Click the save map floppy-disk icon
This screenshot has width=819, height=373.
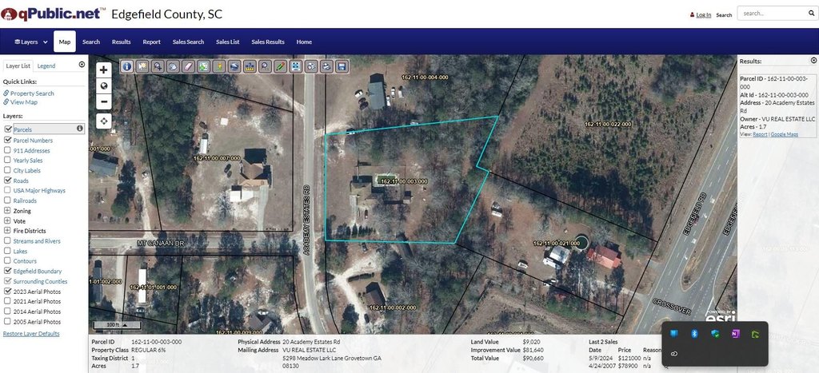342,66
